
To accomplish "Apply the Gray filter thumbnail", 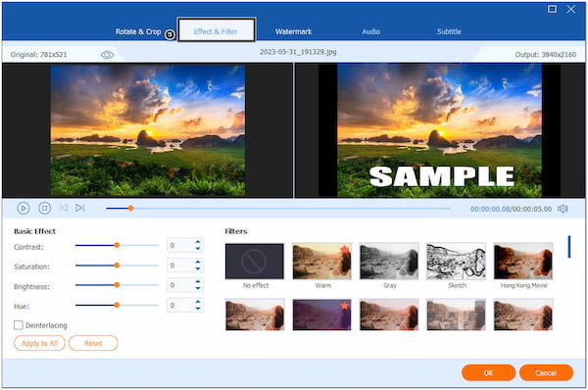I will (x=389, y=262).
